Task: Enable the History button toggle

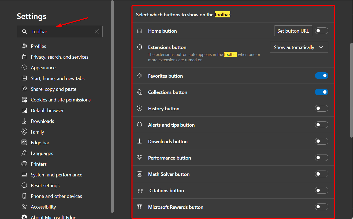Action: click(321, 108)
